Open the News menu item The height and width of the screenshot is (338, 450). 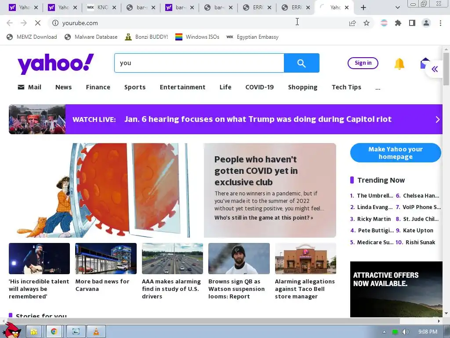63,87
